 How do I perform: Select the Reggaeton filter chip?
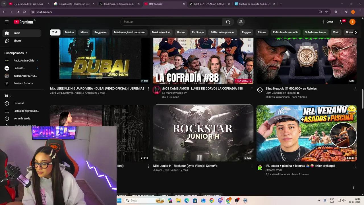click(101, 32)
